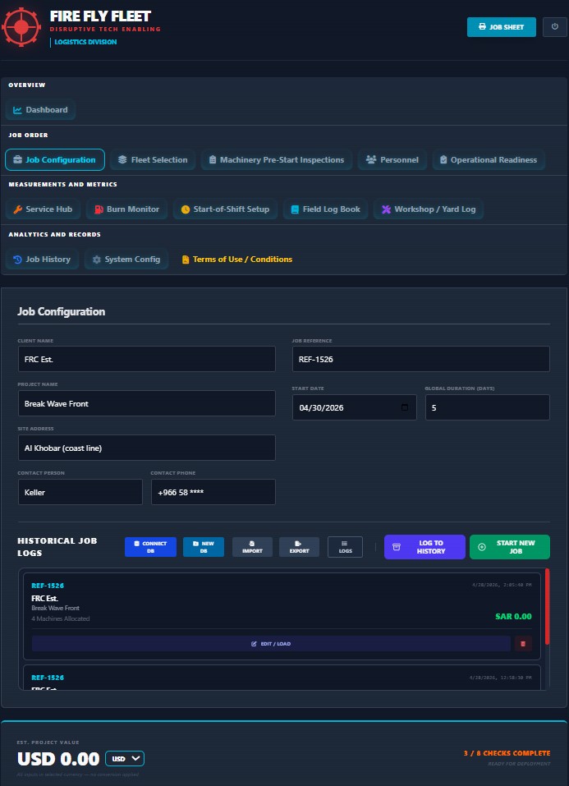Click the New DB button
This screenshot has height=786, width=569.
(x=204, y=547)
